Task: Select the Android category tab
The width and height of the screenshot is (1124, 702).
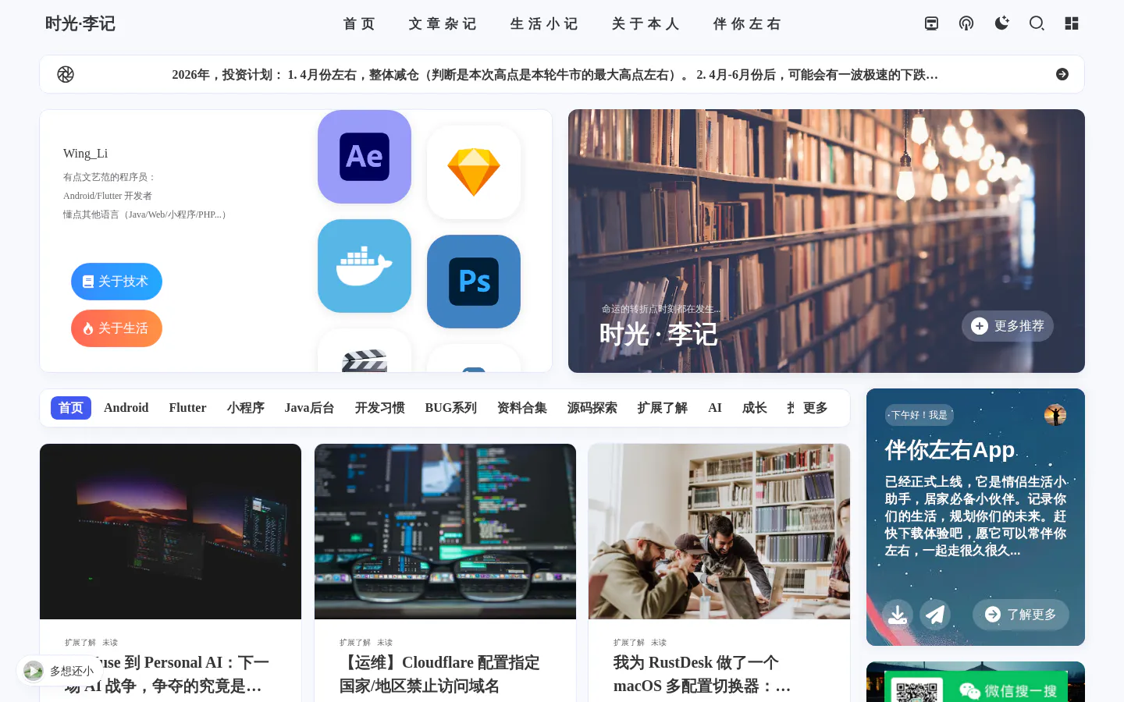Action: click(x=126, y=408)
